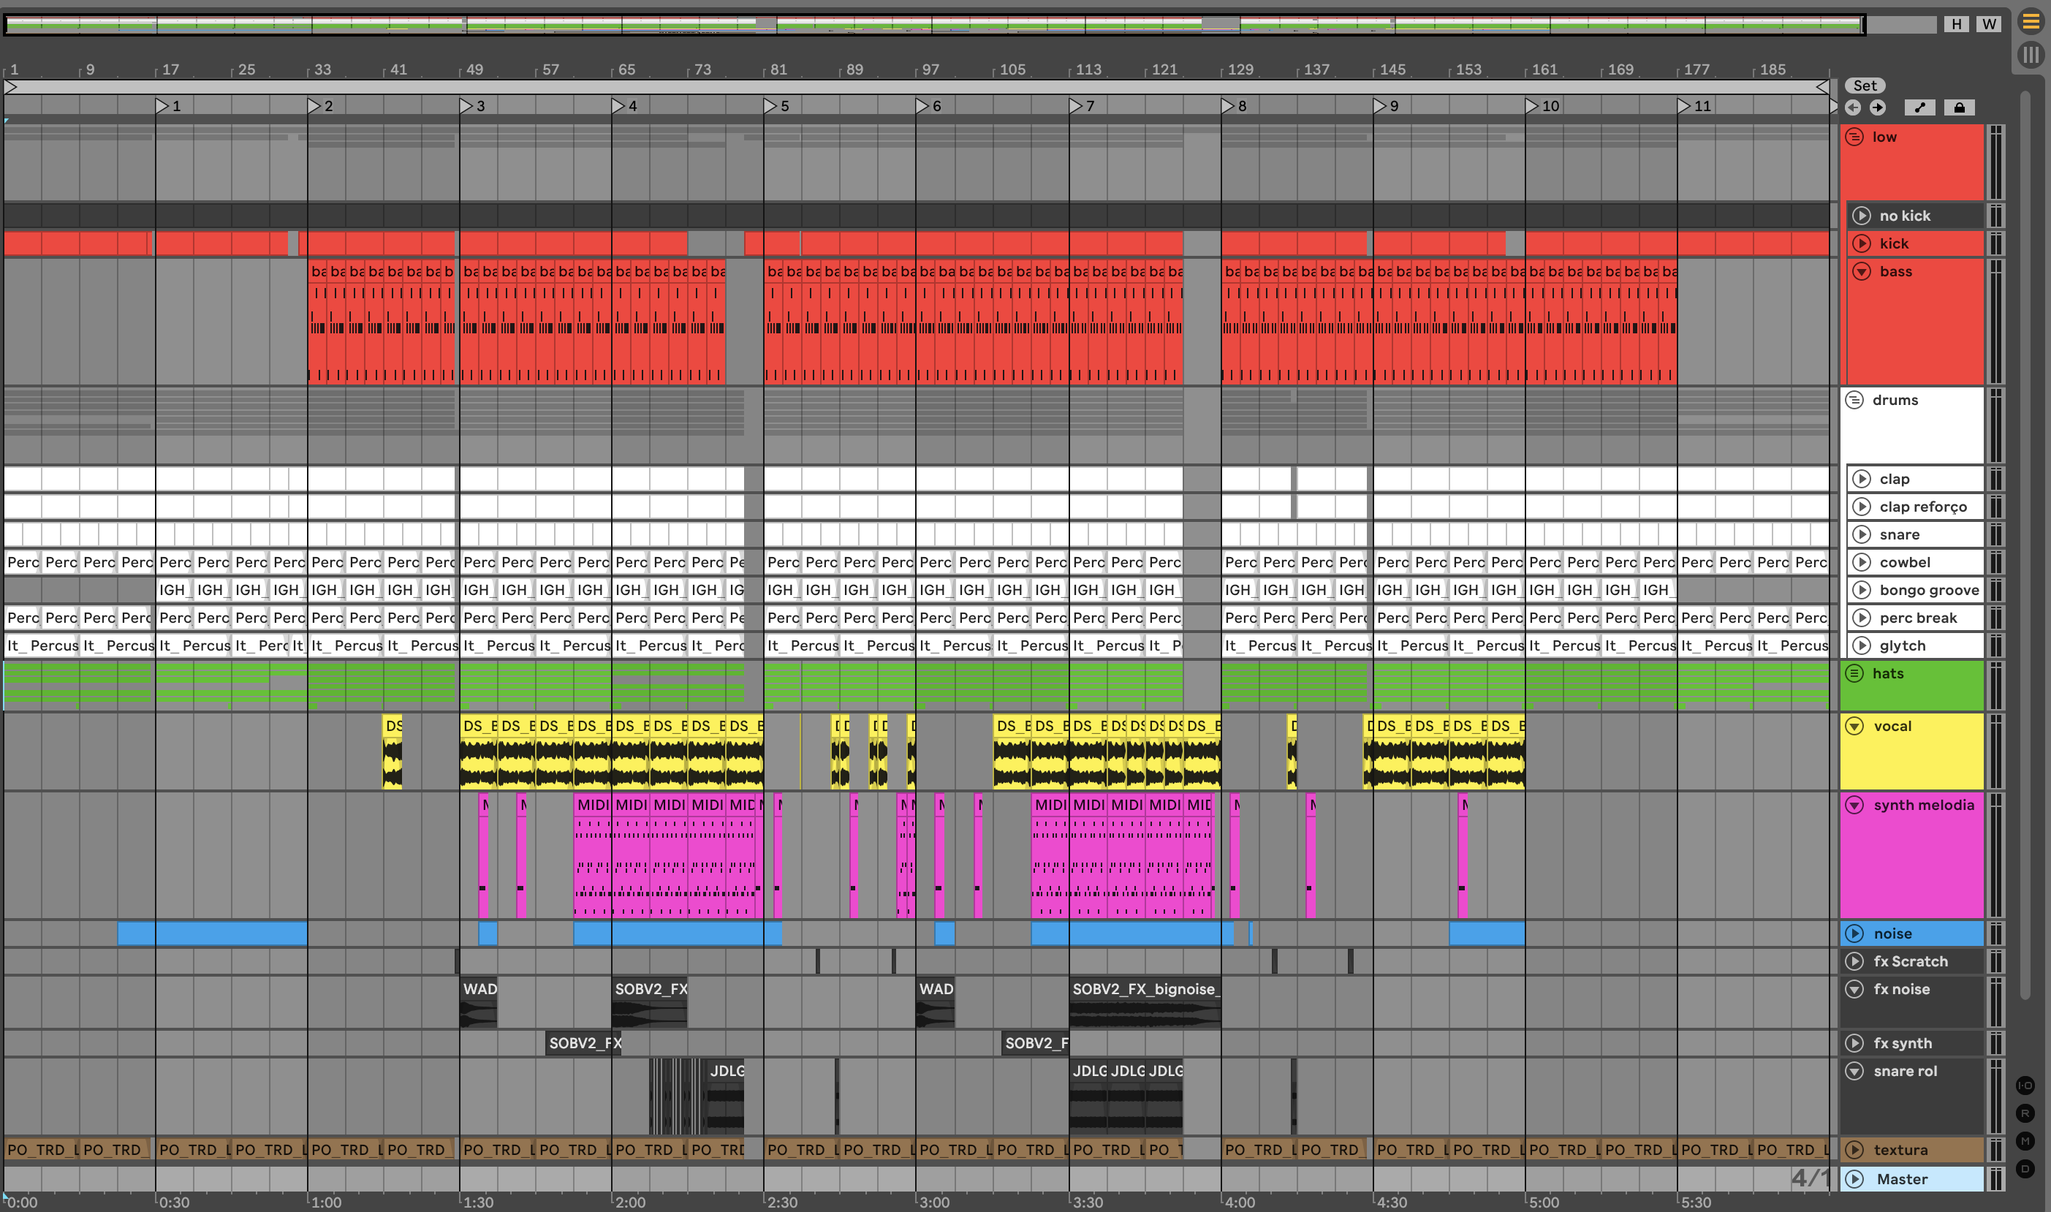2051x1212 pixels.
Task: Switch to Arrangement view selector icon
Action: 2031,22
